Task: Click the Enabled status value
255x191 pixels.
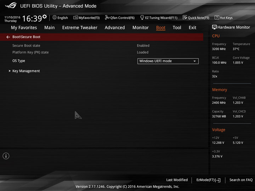Action: (143, 46)
